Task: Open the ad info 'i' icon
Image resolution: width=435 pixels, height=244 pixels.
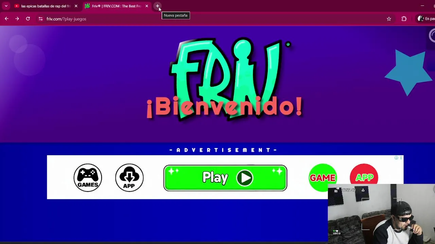Action: (396, 158)
